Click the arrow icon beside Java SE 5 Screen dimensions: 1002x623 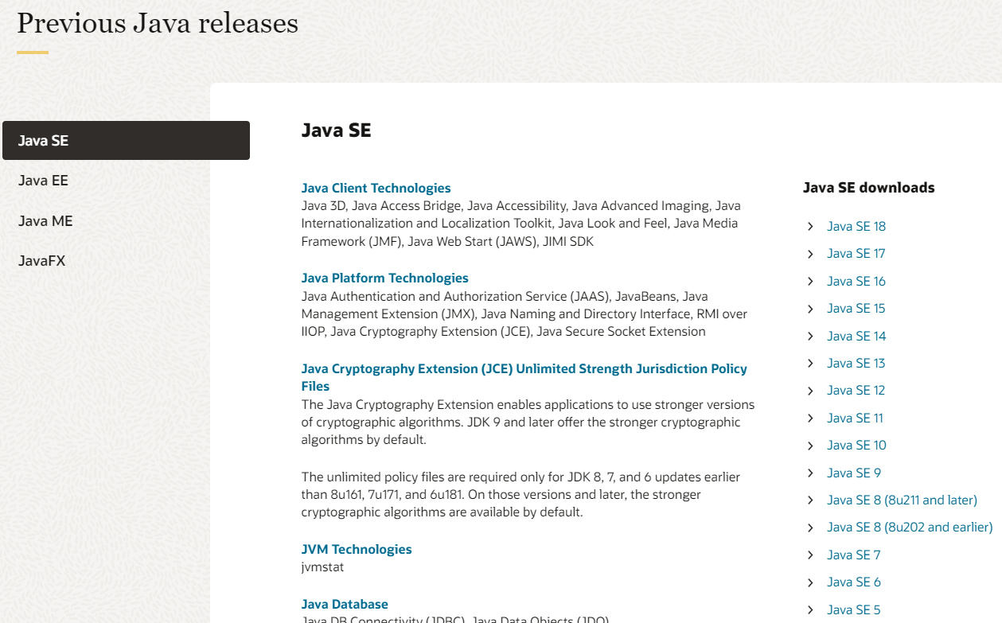[x=810, y=610]
